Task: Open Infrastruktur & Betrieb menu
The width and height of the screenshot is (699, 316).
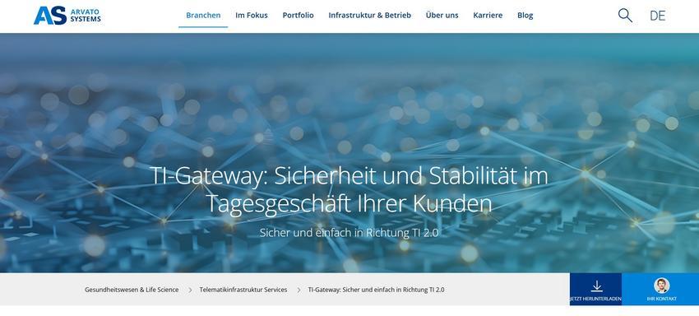Action: point(369,15)
